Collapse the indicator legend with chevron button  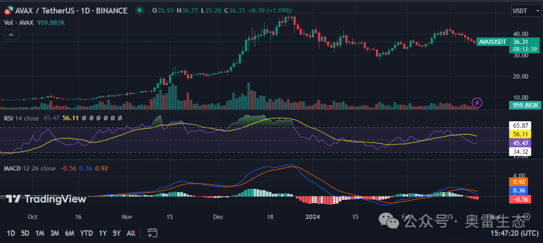pos(11,35)
